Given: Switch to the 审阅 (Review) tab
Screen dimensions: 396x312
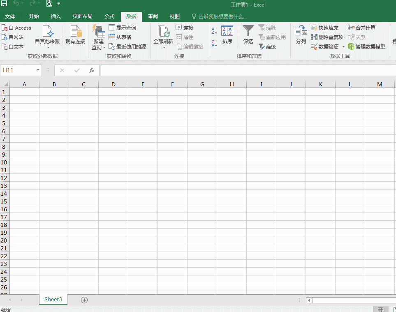Looking at the screenshot, I should click(x=153, y=16).
